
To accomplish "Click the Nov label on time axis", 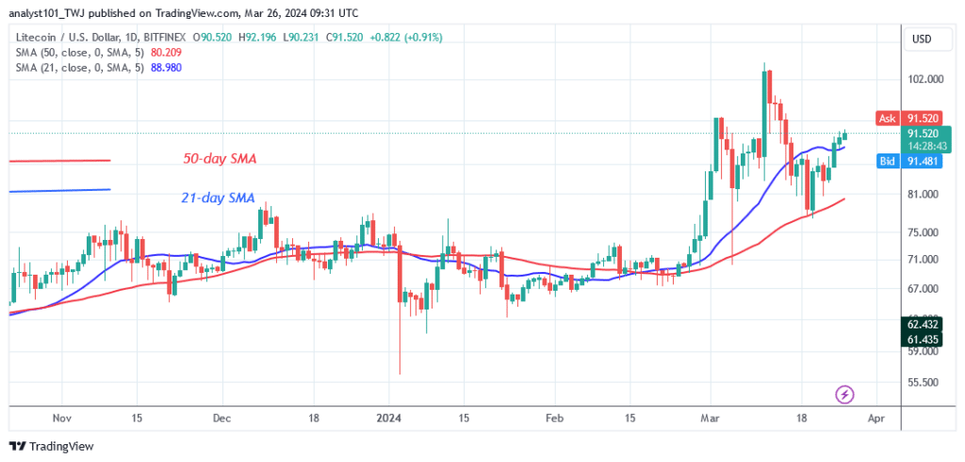I will pyautogui.click(x=63, y=418).
